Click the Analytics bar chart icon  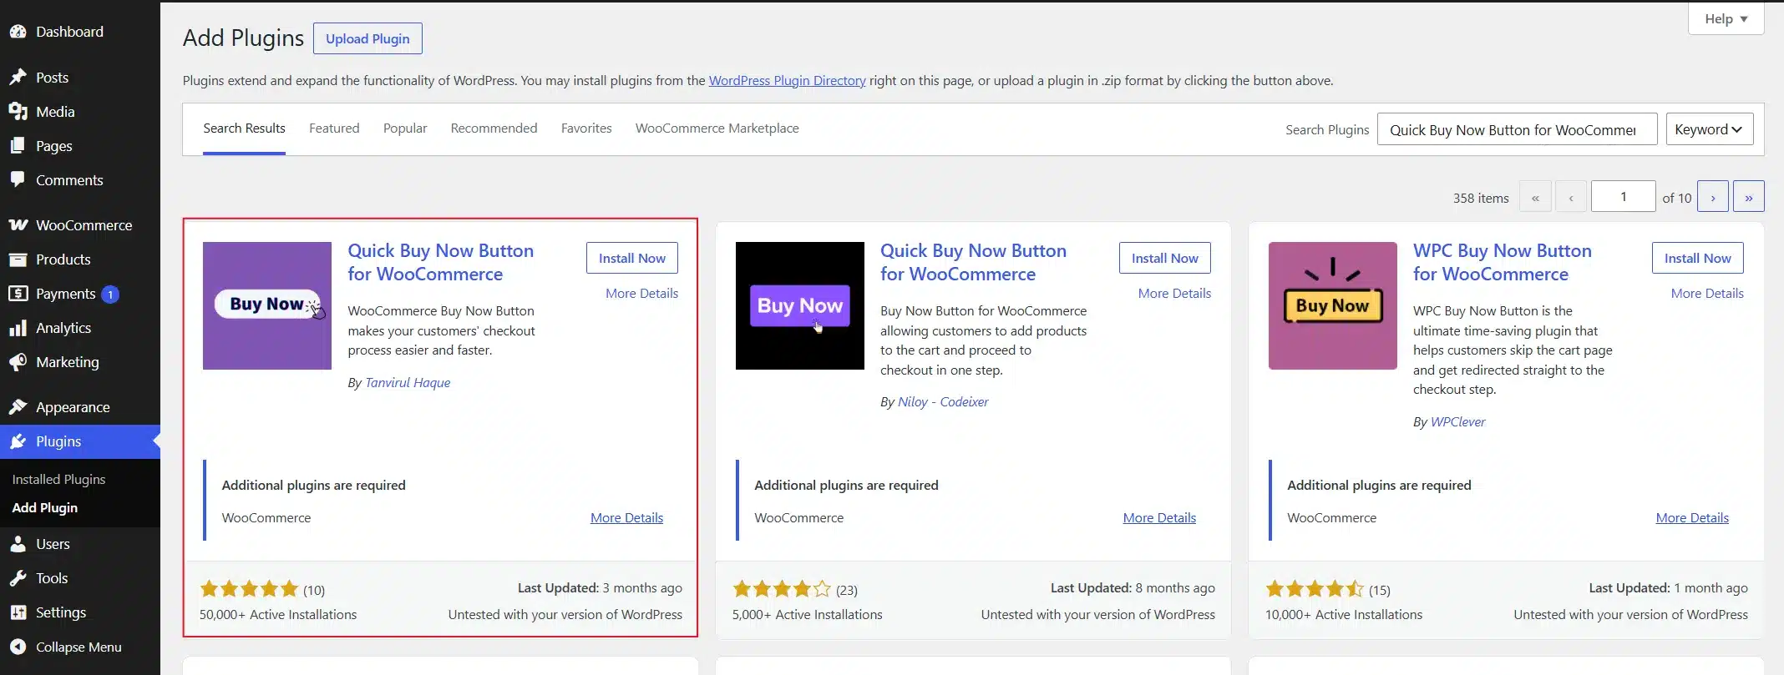18,328
